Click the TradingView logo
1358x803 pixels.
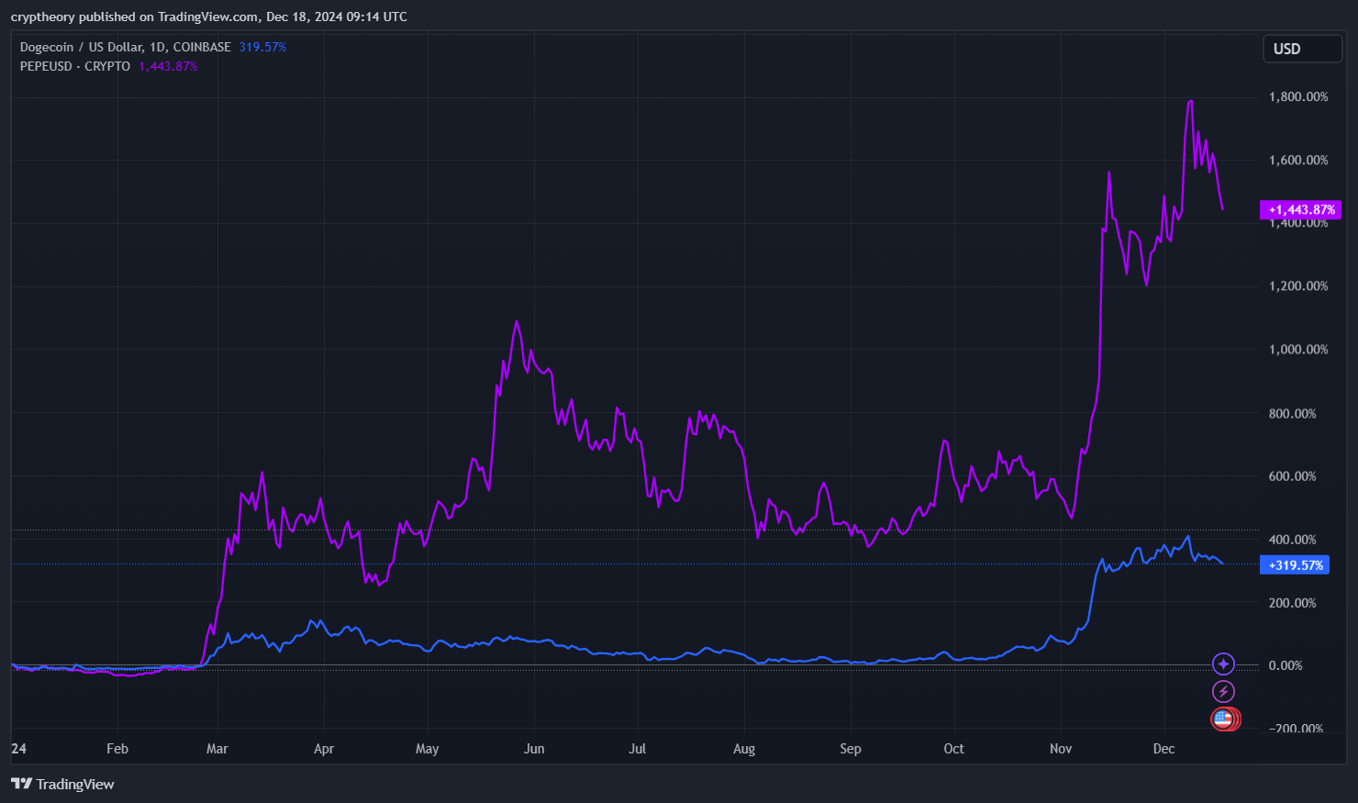pyautogui.click(x=62, y=784)
